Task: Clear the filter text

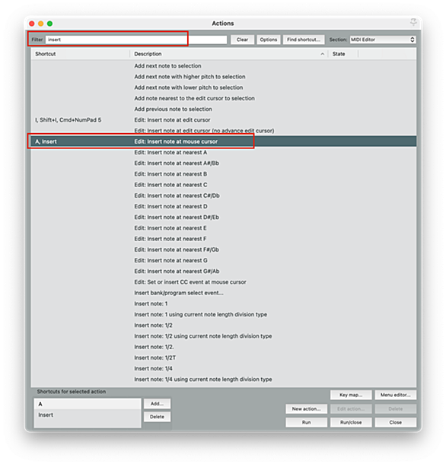Action: click(242, 40)
